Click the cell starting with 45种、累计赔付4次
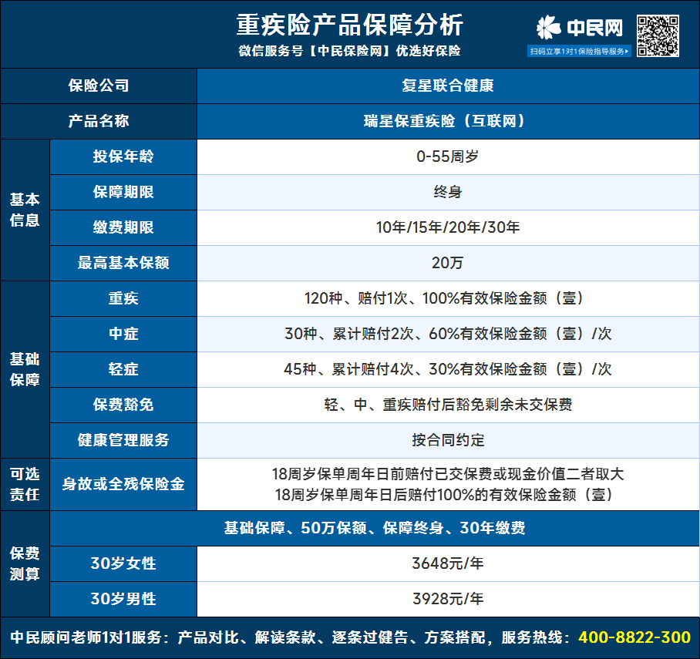Image resolution: width=700 pixels, height=659 pixels. [448, 370]
